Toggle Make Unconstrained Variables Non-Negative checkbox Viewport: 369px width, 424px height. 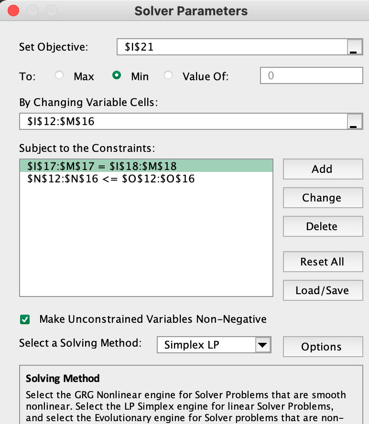(24, 319)
